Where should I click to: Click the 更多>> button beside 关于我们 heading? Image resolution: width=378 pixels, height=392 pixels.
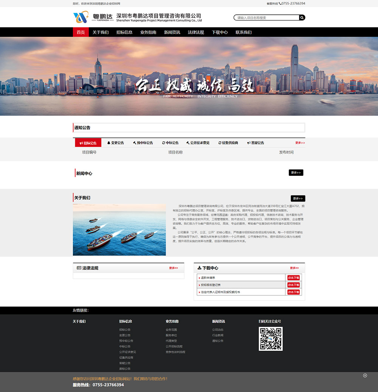[x=298, y=198]
